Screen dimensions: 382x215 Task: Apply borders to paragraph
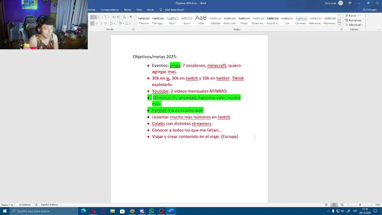(x=127, y=23)
